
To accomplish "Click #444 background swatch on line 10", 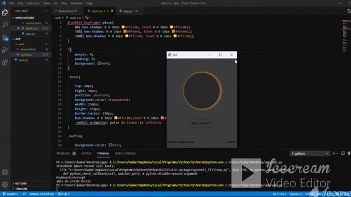I will tap(99, 63).
